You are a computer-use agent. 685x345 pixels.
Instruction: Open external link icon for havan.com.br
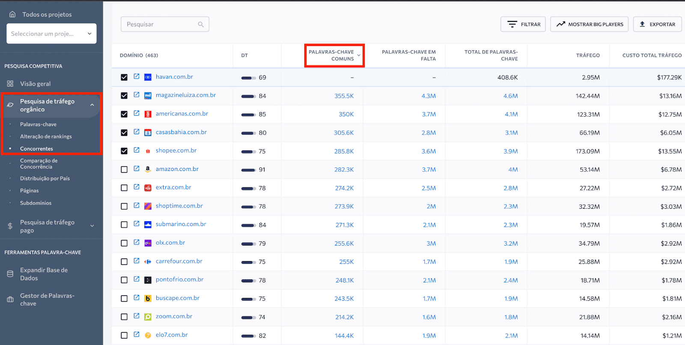[137, 76]
